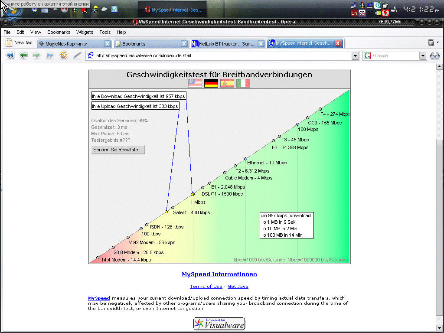The image size is (444, 333).
Task: Select the German flag language icon
Action: tap(211, 83)
